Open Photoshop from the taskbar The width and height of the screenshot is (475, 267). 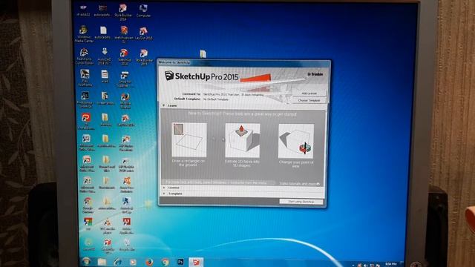180,262
